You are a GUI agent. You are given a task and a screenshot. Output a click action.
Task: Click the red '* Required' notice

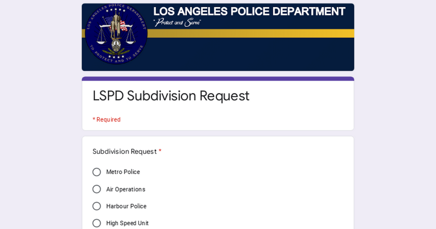tap(106, 119)
